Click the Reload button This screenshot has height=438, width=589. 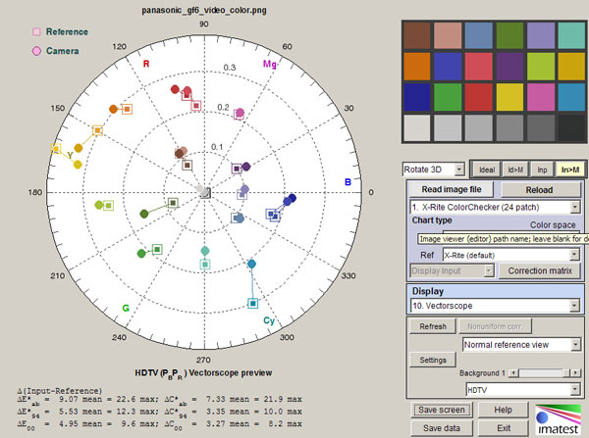[x=539, y=190]
